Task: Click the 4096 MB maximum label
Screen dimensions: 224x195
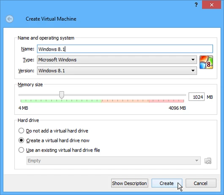Action: 177,108
